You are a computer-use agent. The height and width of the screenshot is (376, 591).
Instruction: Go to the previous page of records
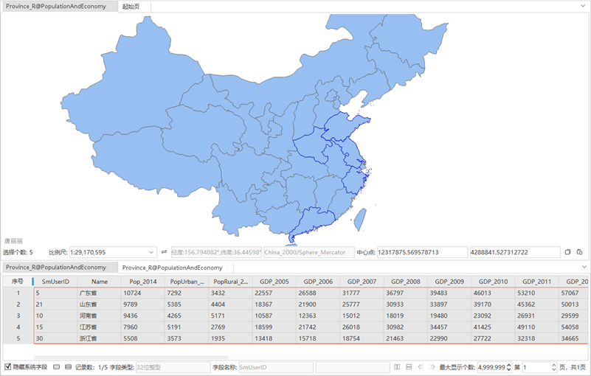coord(420,366)
